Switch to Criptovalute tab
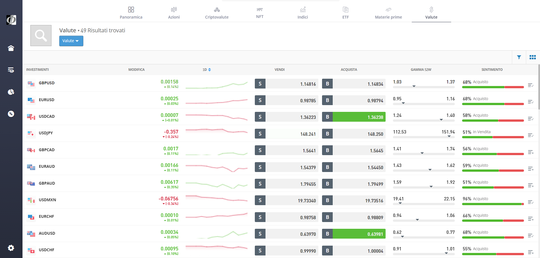 click(x=217, y=13)
